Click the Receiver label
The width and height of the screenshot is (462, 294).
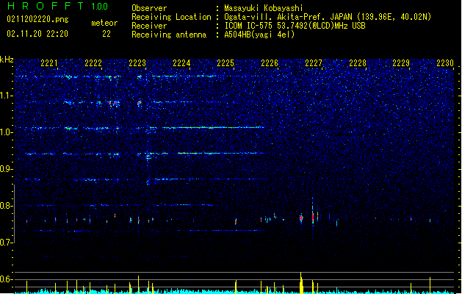[149, 26]
